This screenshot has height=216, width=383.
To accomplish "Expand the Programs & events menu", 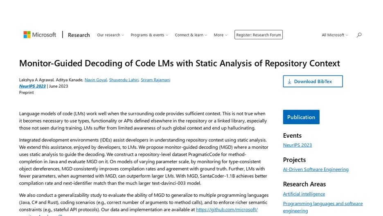I will [x=149, y=35].
